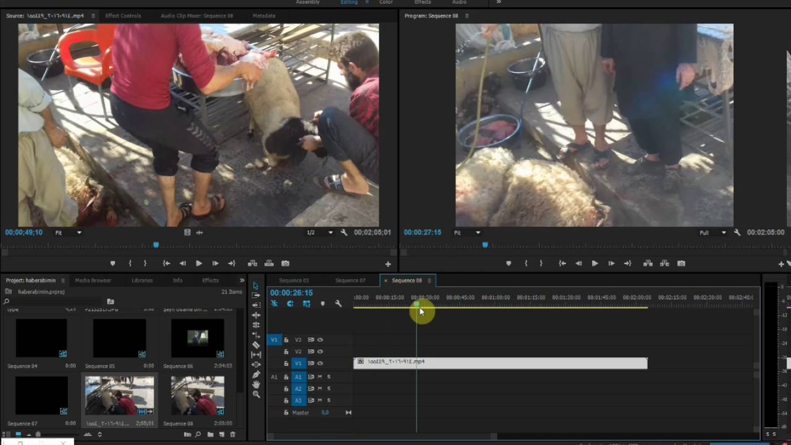Open Program monitor Fit zoom dropdown

pyautogui.click(x=467, y=232)
